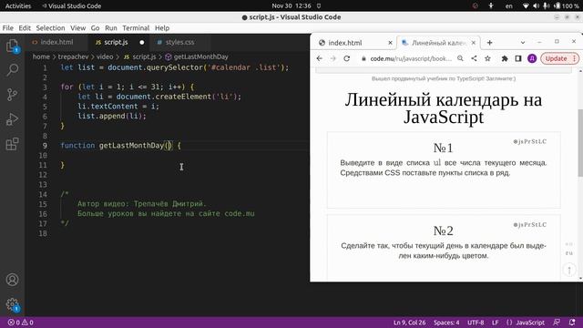Click the clock 'Nov 30 12:36' in top bar
Viewport: 583px width, 328px height.
pyautogui.click(x=291, y=6)
